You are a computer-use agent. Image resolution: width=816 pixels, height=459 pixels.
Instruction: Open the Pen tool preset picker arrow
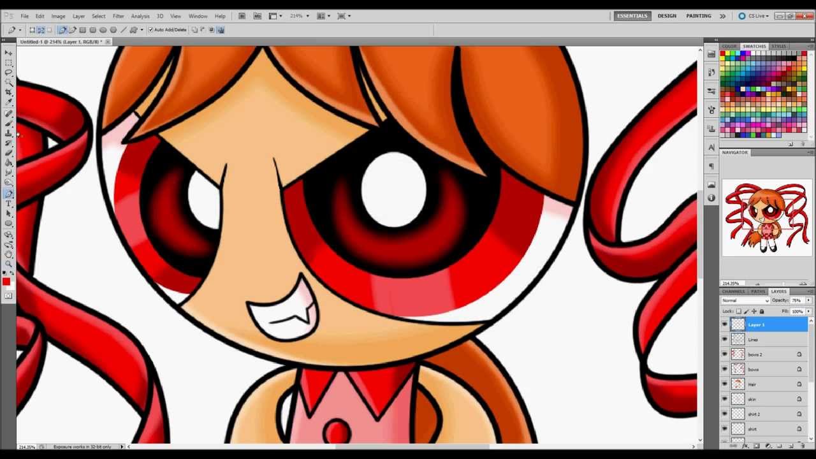(20, 29)
